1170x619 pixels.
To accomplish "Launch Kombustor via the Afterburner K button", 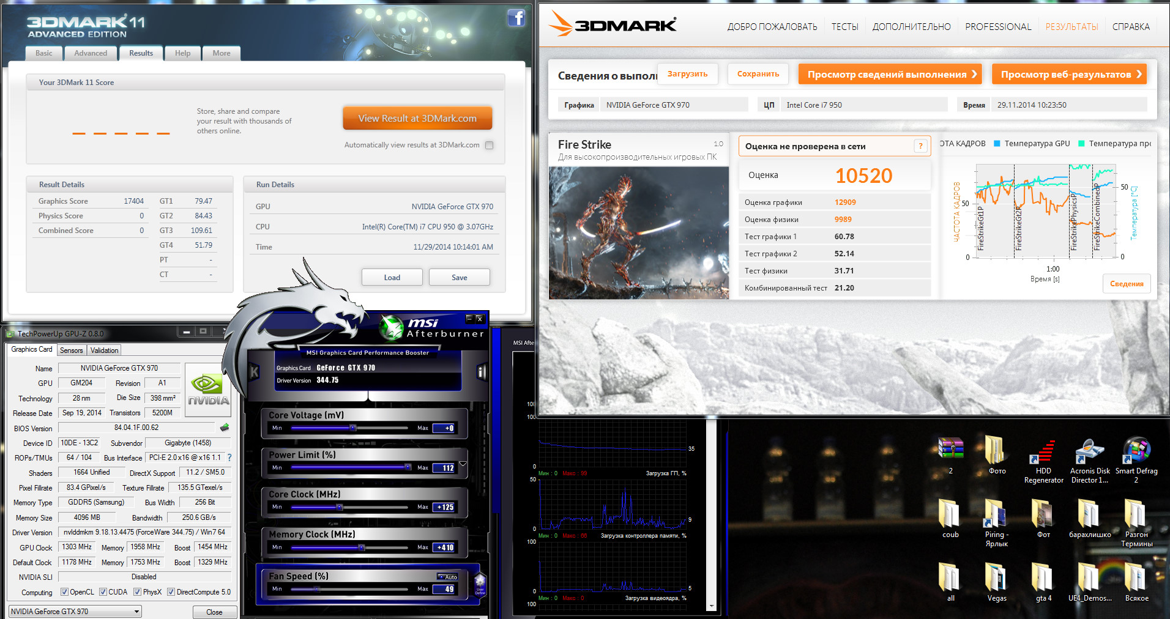I will pyautogui.click(x=255, y=372).
